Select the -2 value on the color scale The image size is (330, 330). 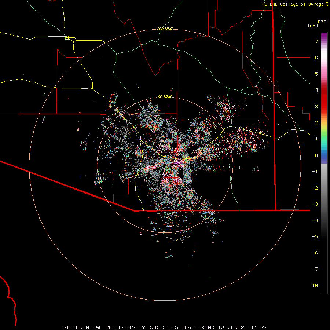[315, 188]
